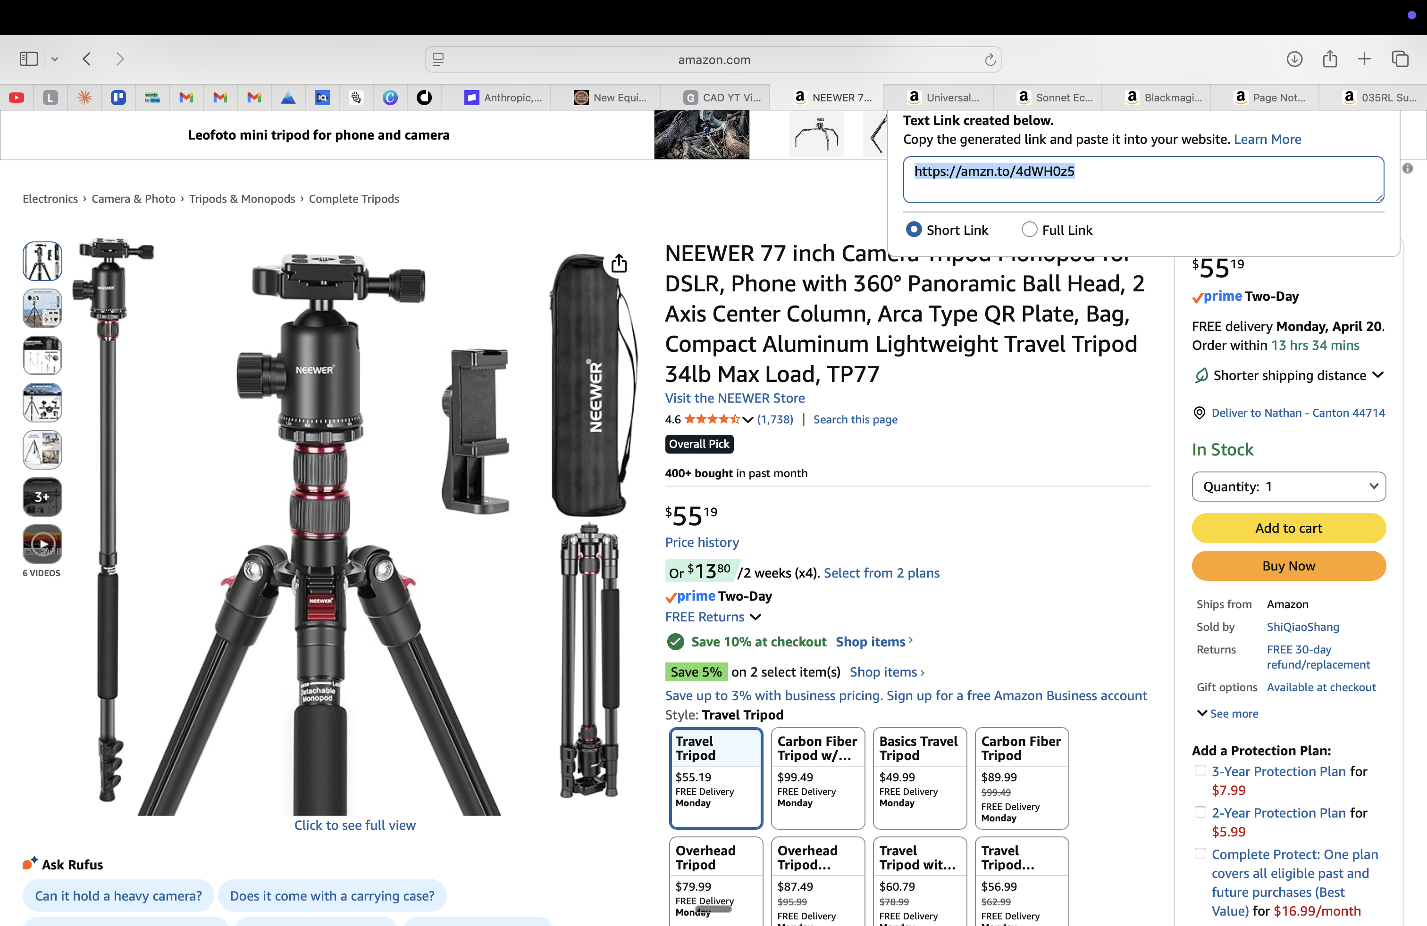Open a new tab with the plus icon
The image size is (1427, 926).
pyautogui.click(x=1364, y=58)
